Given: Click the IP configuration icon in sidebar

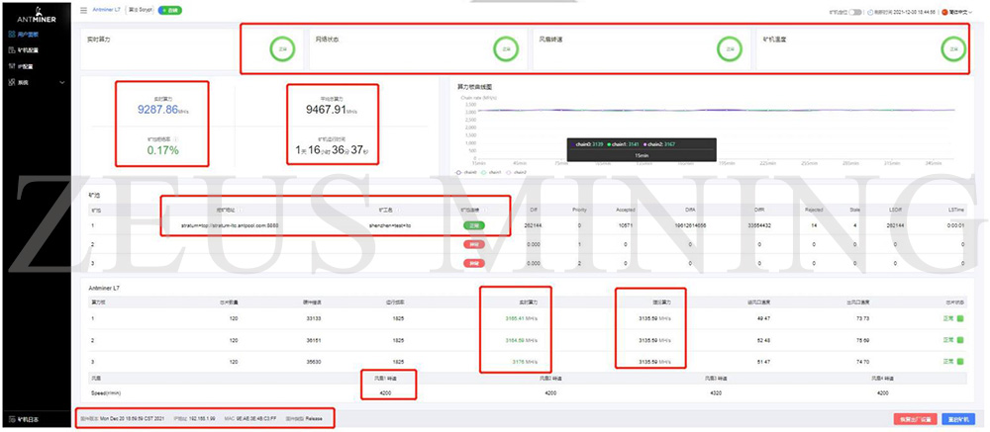Looking at the screenshot, I should pos(10,64).
